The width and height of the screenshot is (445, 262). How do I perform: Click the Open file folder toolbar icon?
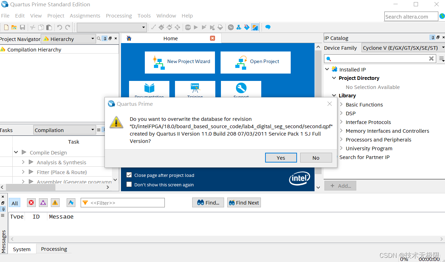click(14, 27)
